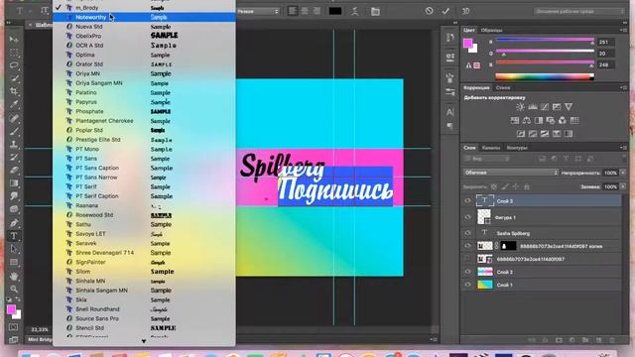
Task: Open layer filter Вид dropdown
Action: [x=487, y=159]
